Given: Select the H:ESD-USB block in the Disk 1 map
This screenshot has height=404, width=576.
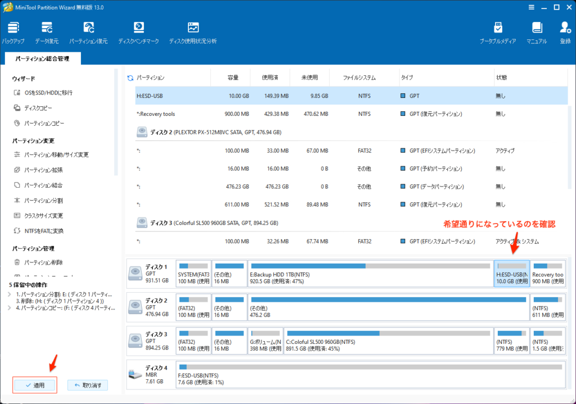Looking at the screenshot, I should (x=511, y=274).
